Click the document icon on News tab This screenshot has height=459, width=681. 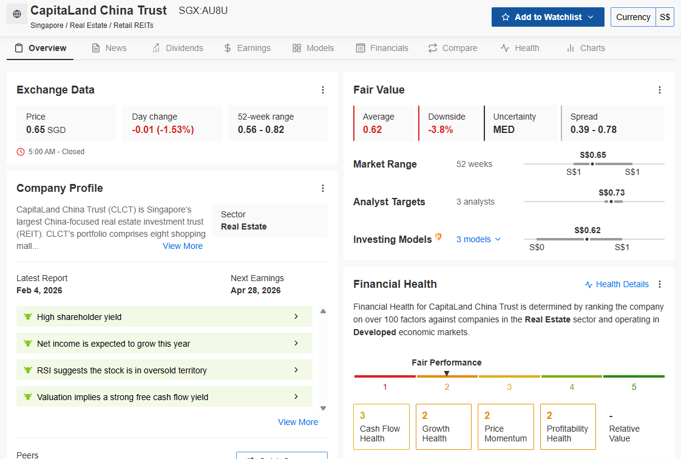coord(96,48)
